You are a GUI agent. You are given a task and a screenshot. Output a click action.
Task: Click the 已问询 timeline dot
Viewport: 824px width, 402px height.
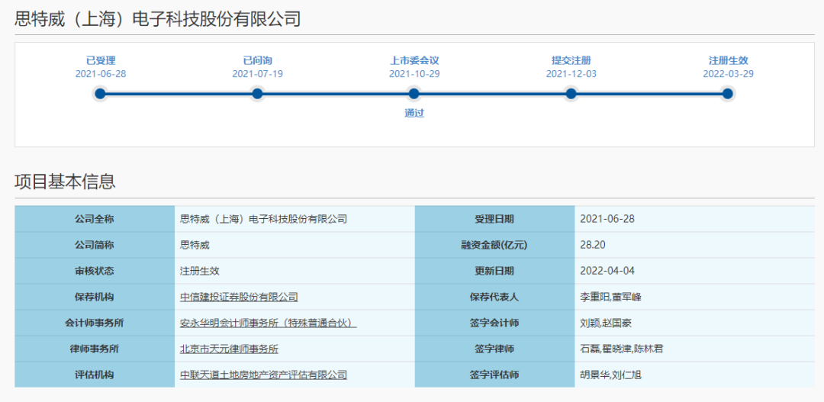tap(257, 94)
